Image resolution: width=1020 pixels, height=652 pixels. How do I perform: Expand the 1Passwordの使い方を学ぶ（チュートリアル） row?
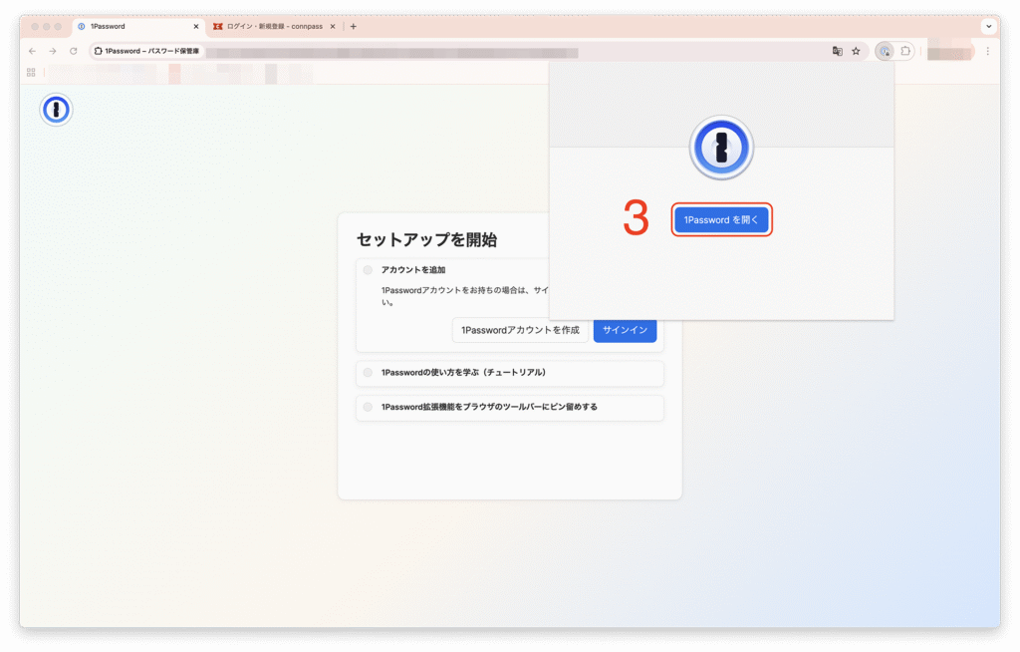(510, 373)
